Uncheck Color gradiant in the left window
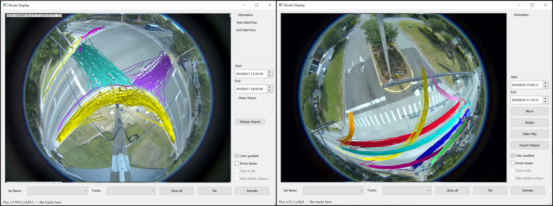Viewport: 553px width, 206px height. coord(237,156)
